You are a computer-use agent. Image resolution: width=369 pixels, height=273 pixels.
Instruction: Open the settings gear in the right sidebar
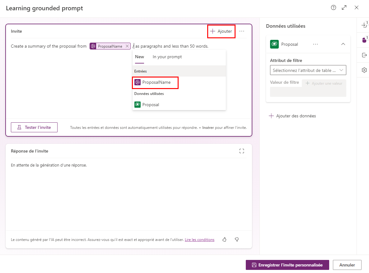click(363, 70)
